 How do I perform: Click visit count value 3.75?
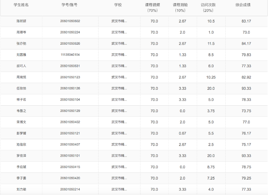(x=211, y=111)
